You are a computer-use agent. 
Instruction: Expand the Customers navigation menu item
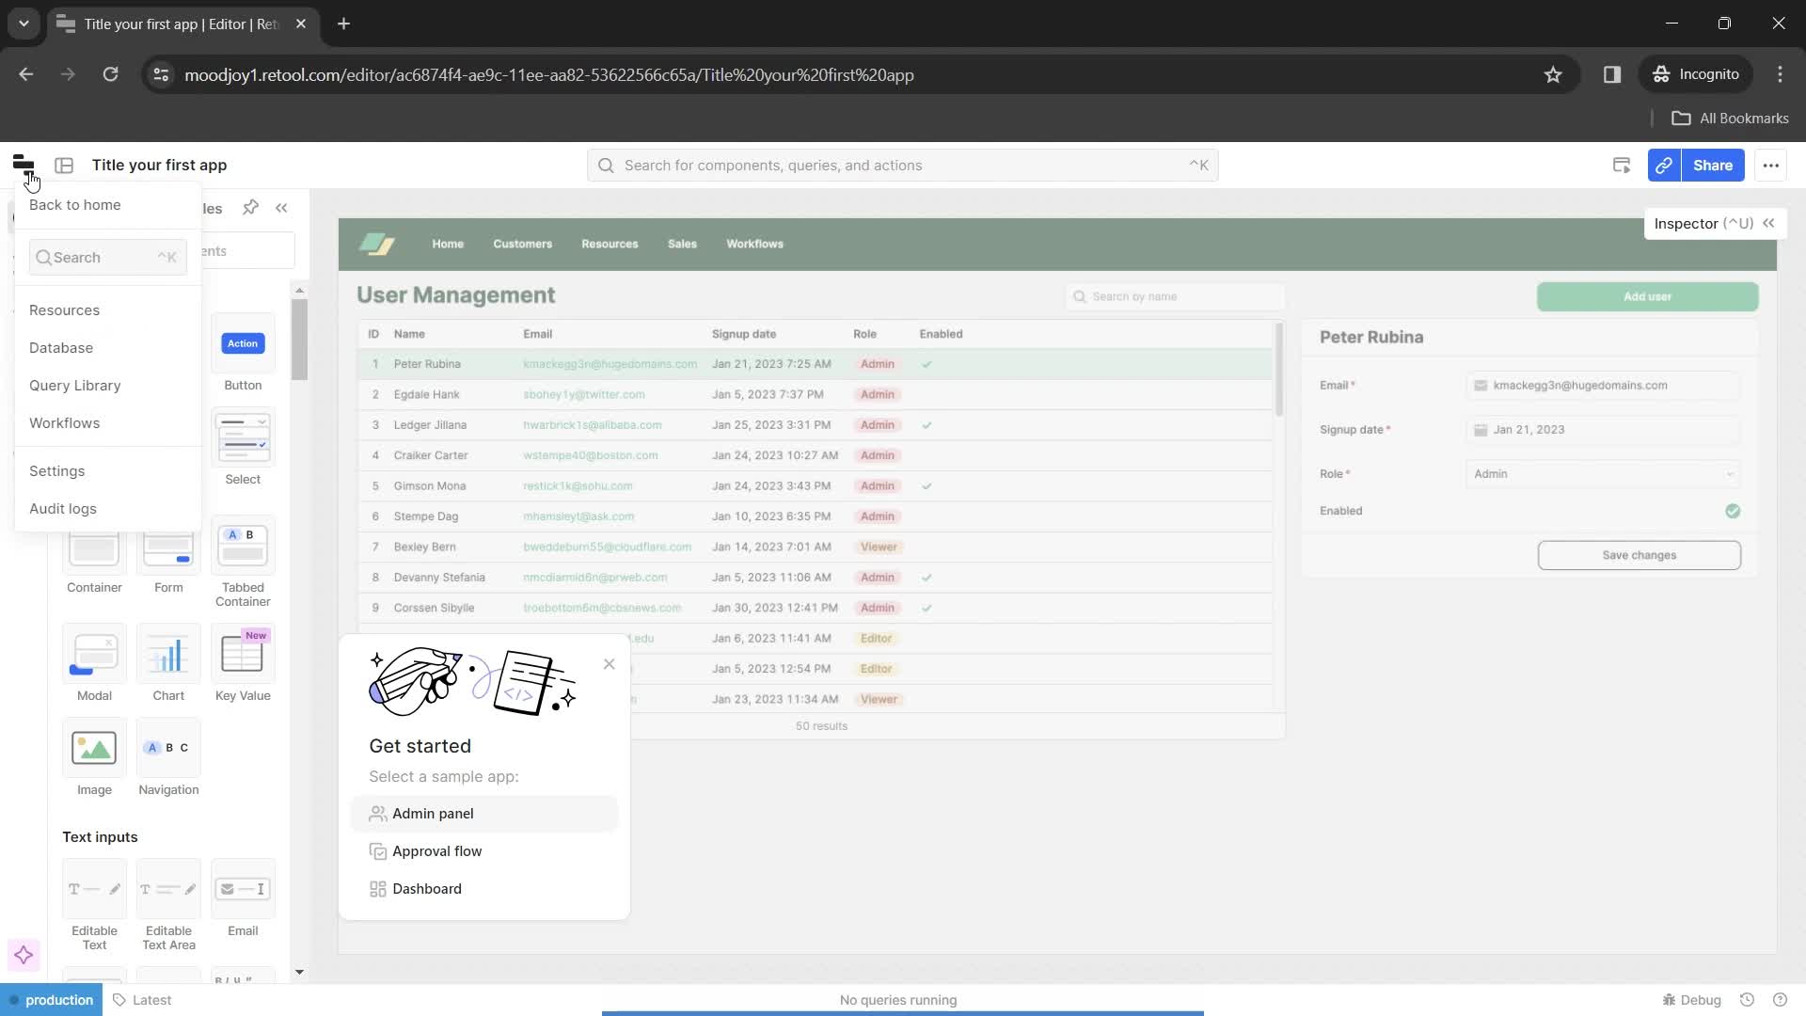[522, 243]
